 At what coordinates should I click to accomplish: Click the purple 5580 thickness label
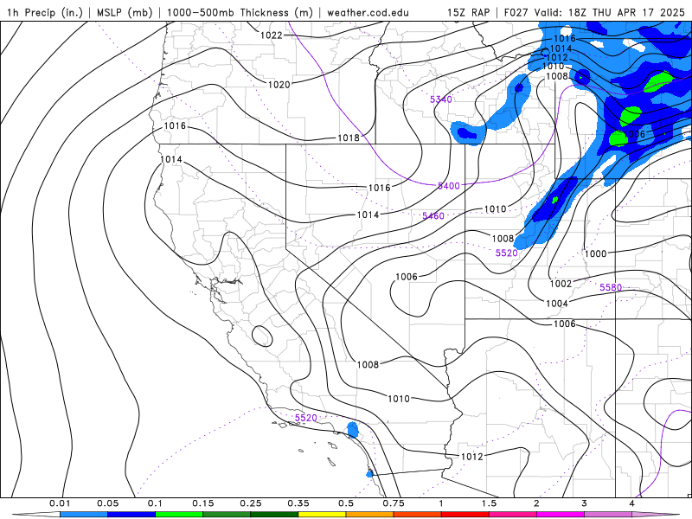tap(611, 288)
